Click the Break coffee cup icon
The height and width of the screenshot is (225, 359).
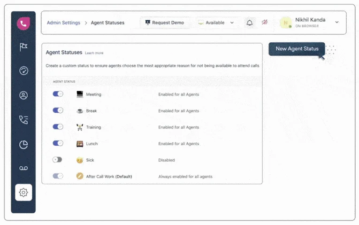pyautogui.click(x=80, y=111)
